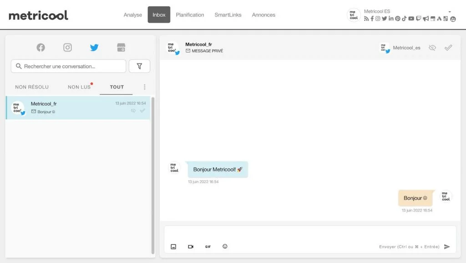
Task: Open the Analyse section
Action: pyautogui.click(x=132, y=15)
